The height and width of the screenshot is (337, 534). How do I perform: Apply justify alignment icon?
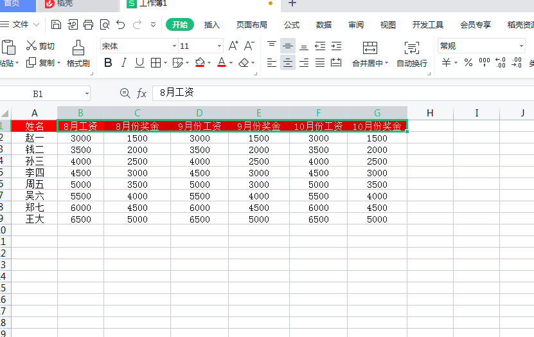(x=320, y=62)
